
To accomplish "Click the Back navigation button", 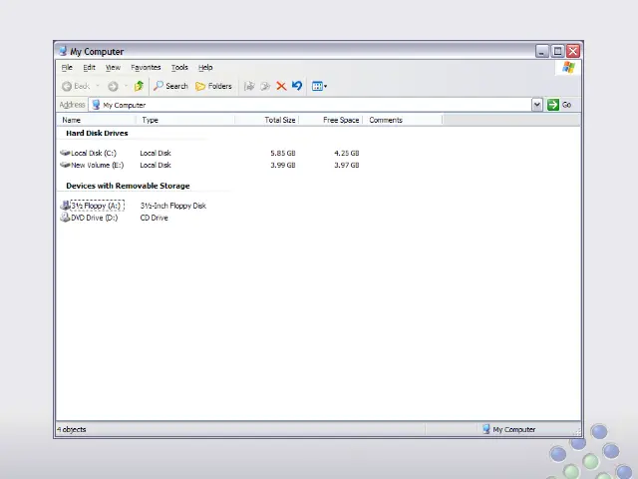I will [x=76, y=86].
